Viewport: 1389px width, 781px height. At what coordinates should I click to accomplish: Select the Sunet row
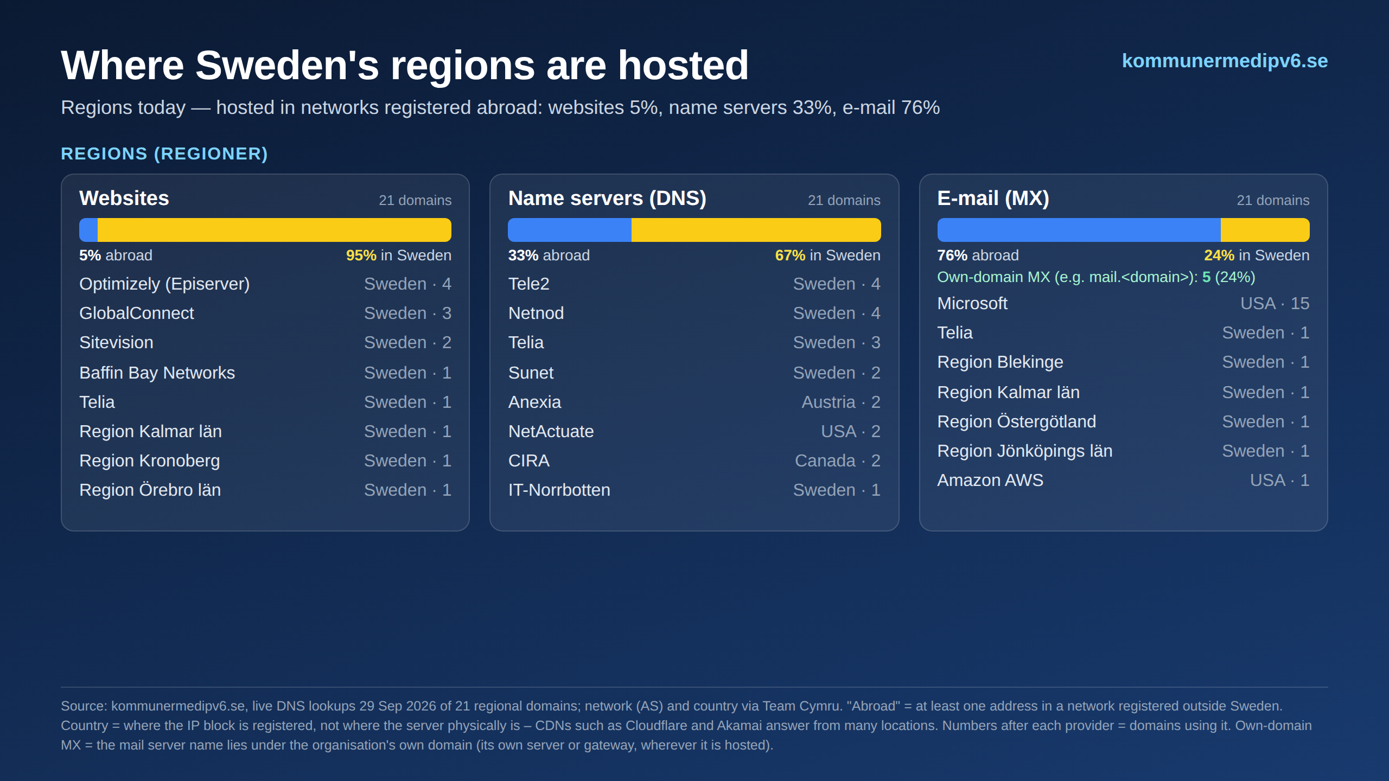694,373
